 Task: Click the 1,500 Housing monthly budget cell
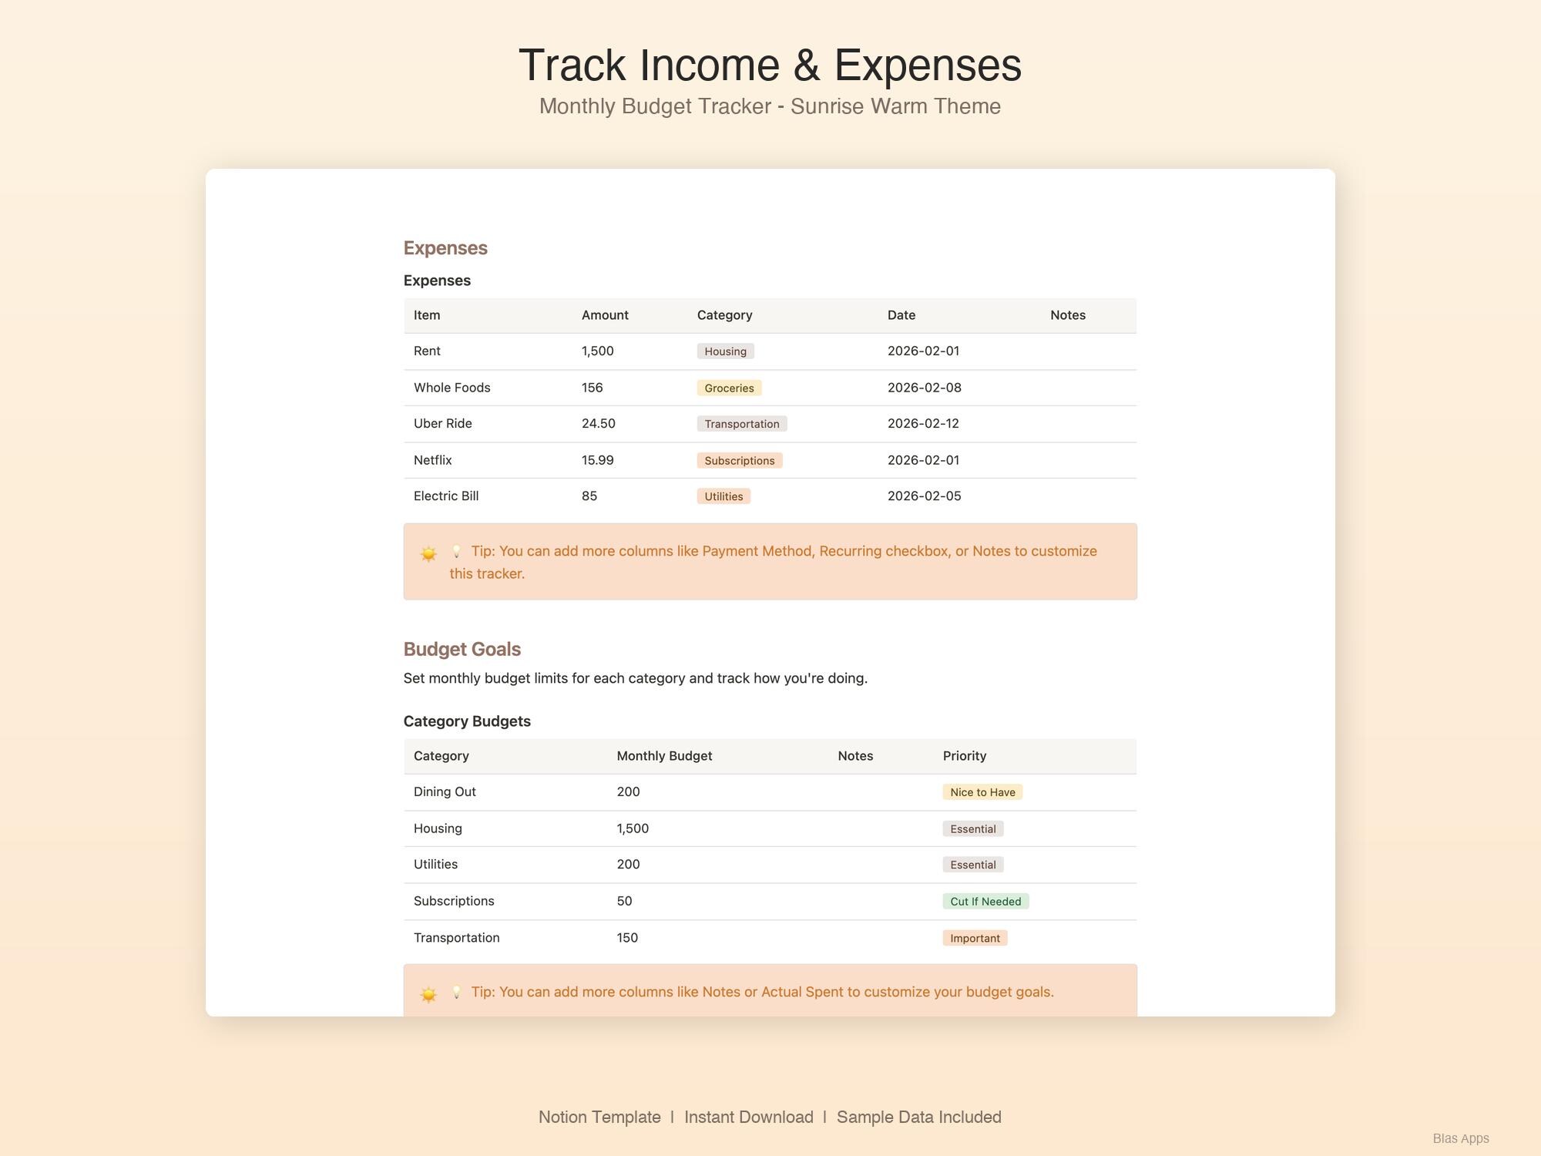point(633,828)
